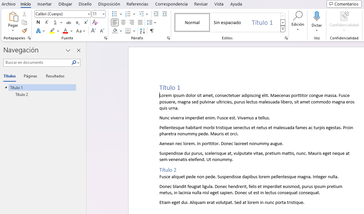This screenshot has height=214, width=364.
Task: Click the Format Painter brush icon
Action: pyautogui.click(x=24, y=31)
